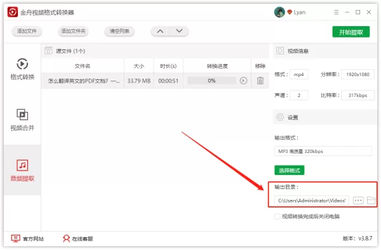Click the 317kbps bitrate field
The height and width of the screenshot is (250, 381).
coord(358,95)
